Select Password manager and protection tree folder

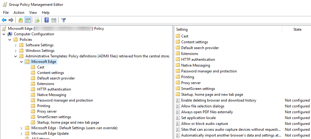coord(65,100)
